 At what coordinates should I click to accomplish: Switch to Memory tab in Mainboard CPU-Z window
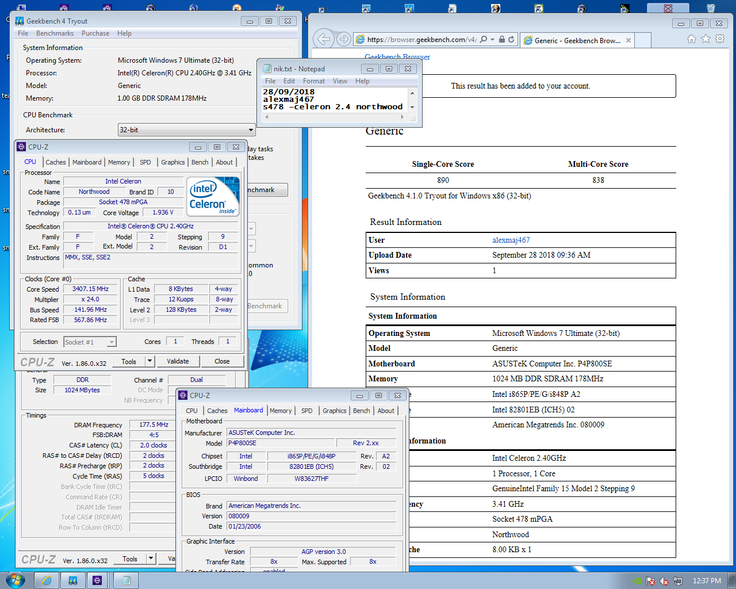[x=281, y=411]
